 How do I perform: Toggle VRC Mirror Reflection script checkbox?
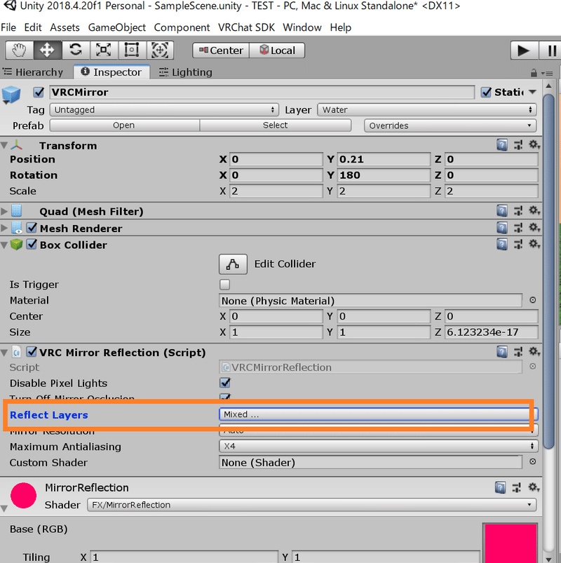click(32, 351)
